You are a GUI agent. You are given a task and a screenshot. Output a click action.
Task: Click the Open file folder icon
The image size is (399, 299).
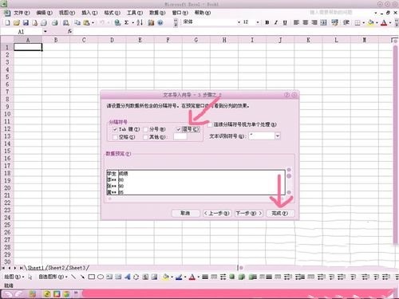17,23
